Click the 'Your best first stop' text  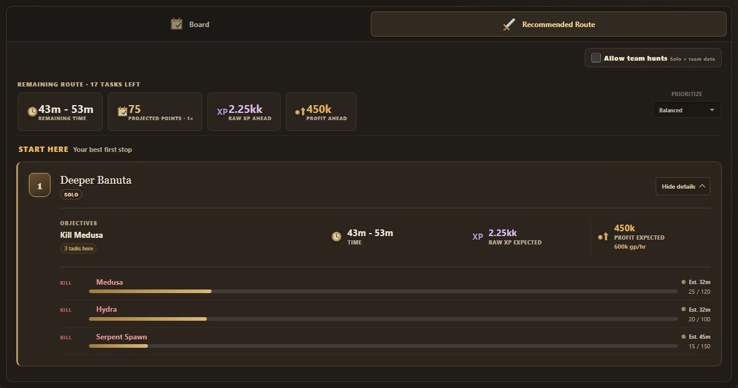pos(103,150)
